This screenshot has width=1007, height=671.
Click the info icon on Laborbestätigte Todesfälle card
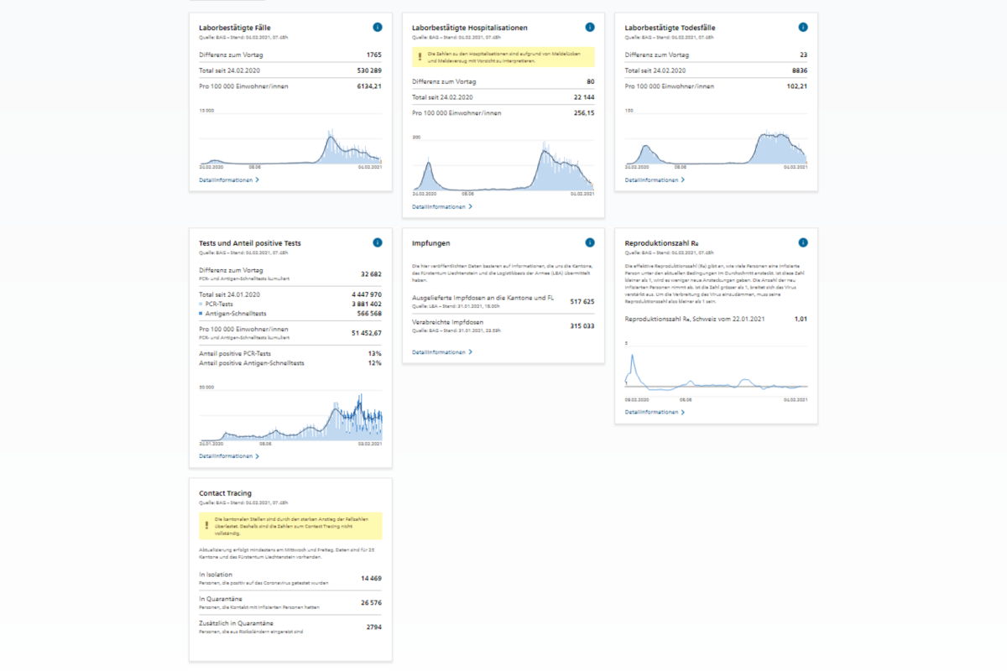tap(803, 28)
